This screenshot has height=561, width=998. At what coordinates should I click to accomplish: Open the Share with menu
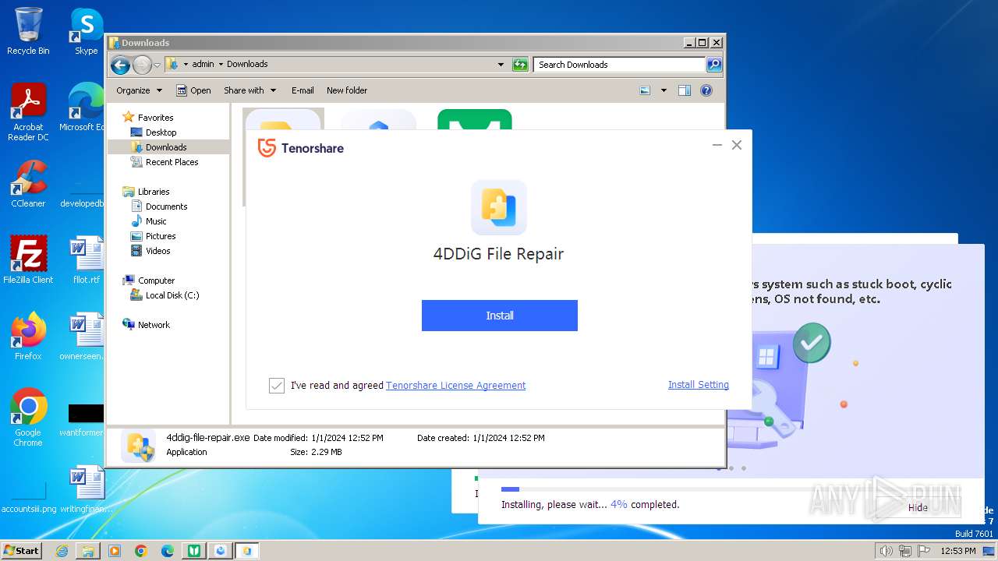249,90
